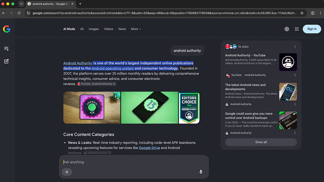Open AI Mode history list icon

[x=6, y=49]
